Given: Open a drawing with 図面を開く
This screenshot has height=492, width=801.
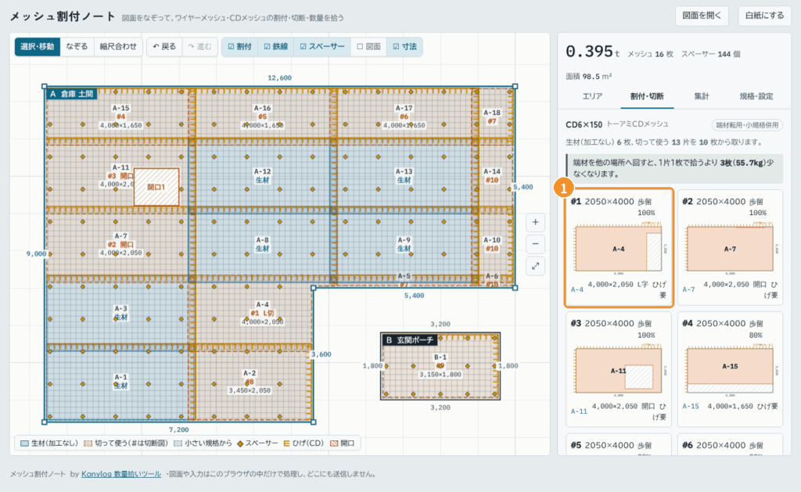Looking at the screenshot, I should pos(702,16).
